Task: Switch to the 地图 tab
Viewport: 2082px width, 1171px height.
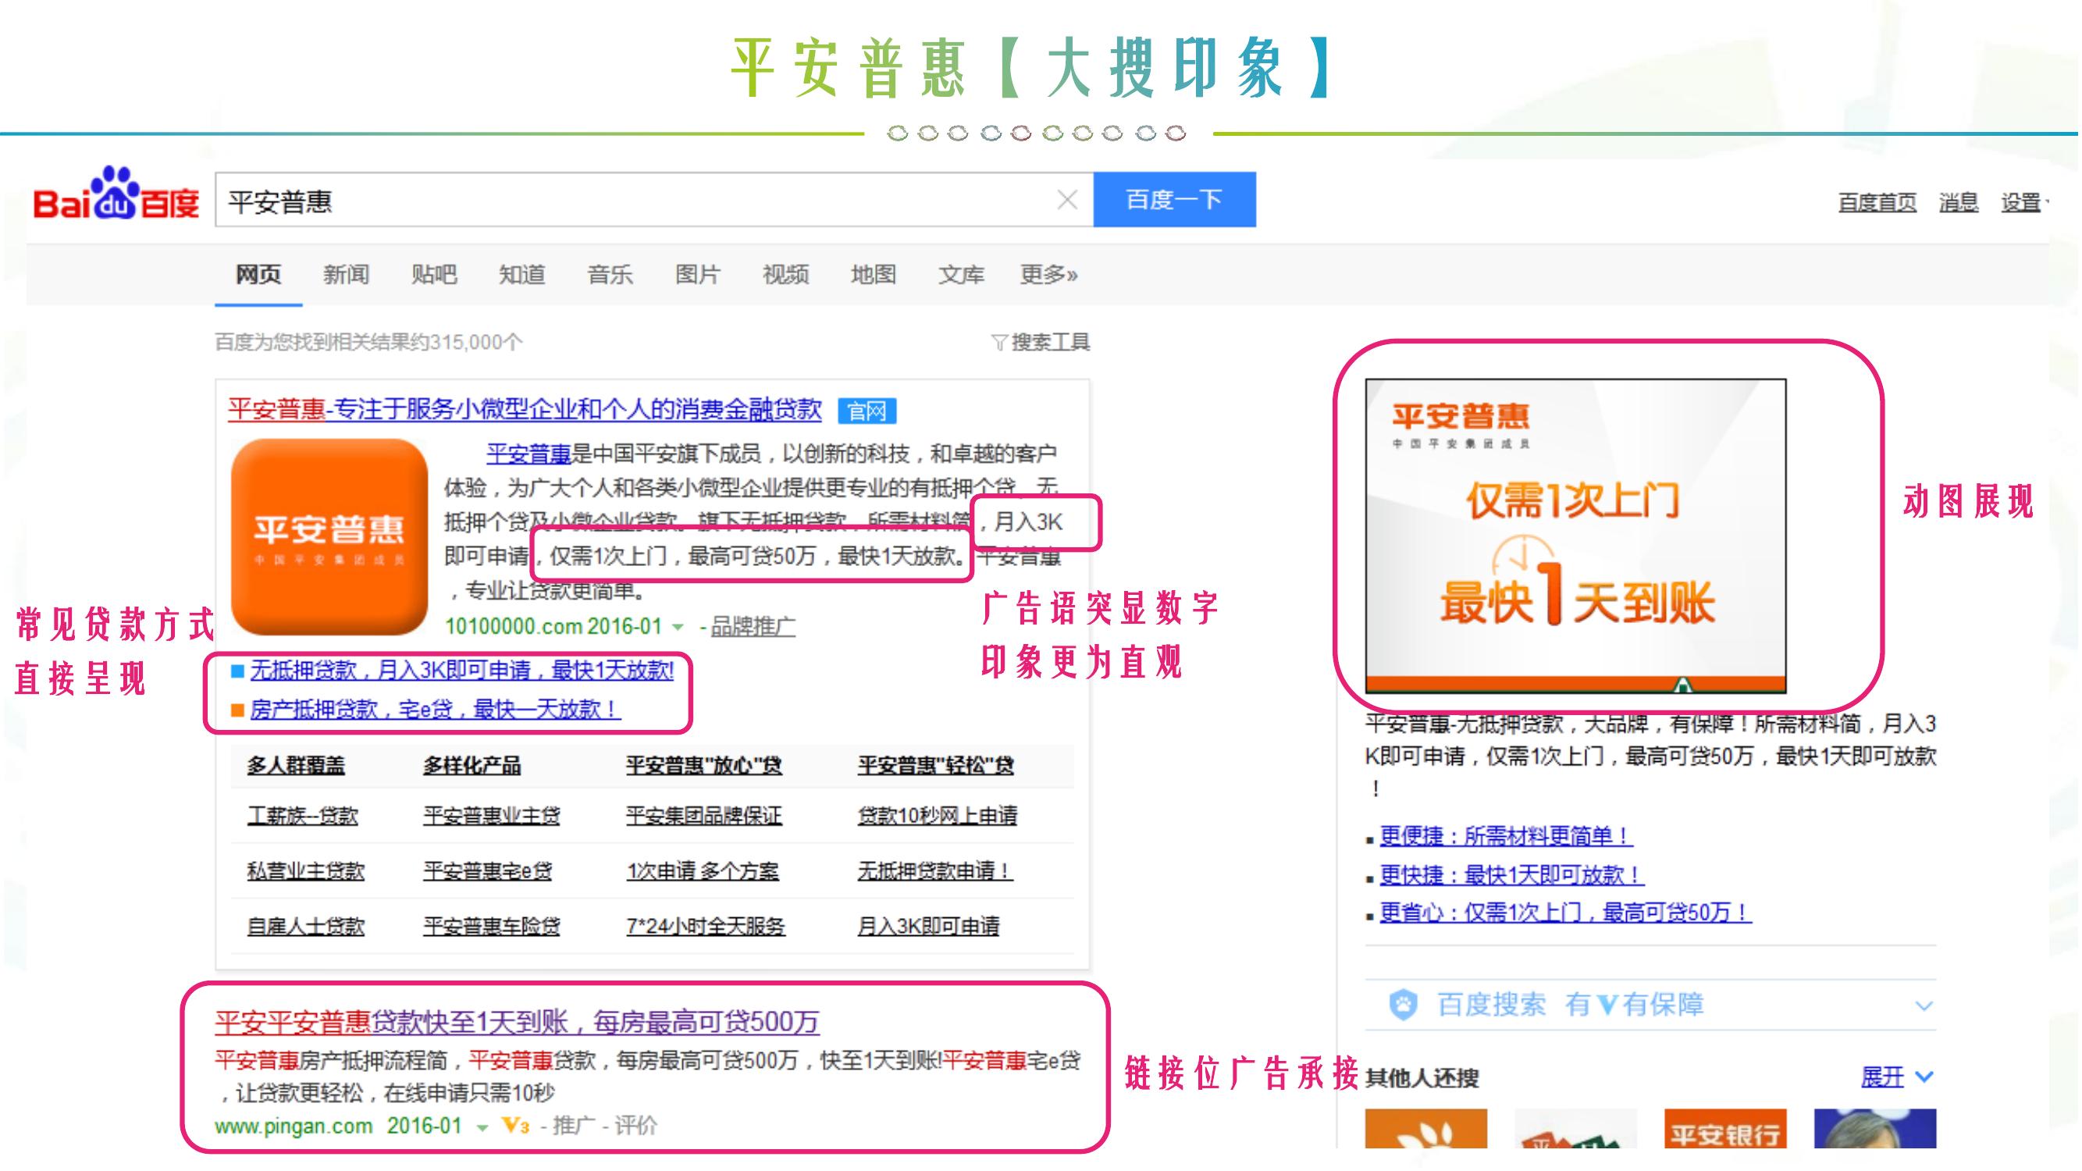Action: [873, 275]
